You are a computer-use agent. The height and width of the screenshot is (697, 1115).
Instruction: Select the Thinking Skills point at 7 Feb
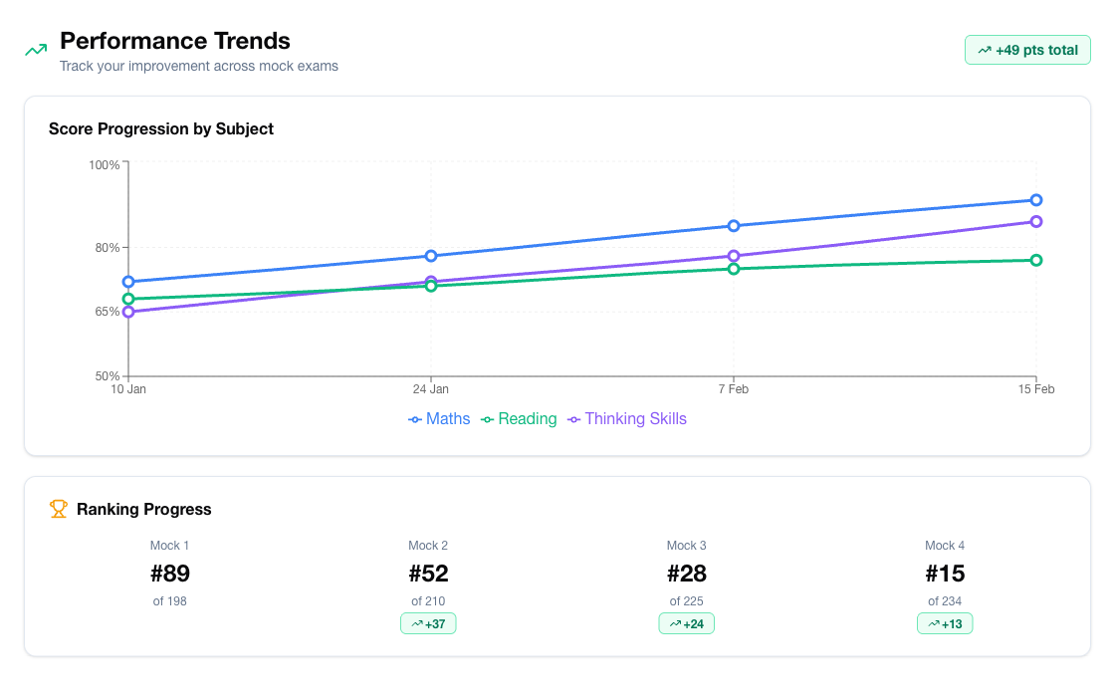coord(734,256)
